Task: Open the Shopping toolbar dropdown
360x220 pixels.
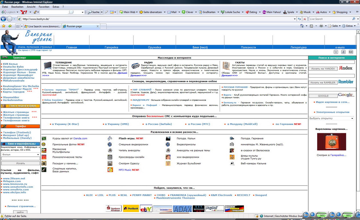Action: pyautogui.click(x=350, y=12)
